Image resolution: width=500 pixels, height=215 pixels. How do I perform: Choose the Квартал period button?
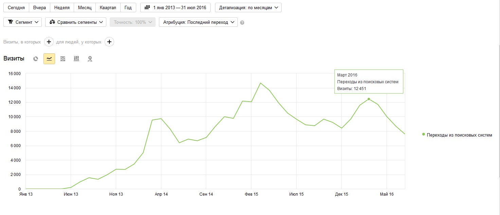(108, 7)
